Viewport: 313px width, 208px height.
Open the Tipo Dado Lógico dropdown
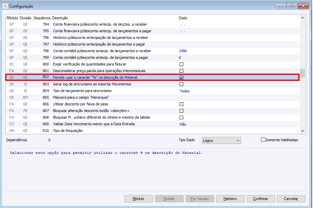click(x=222, y=141)
